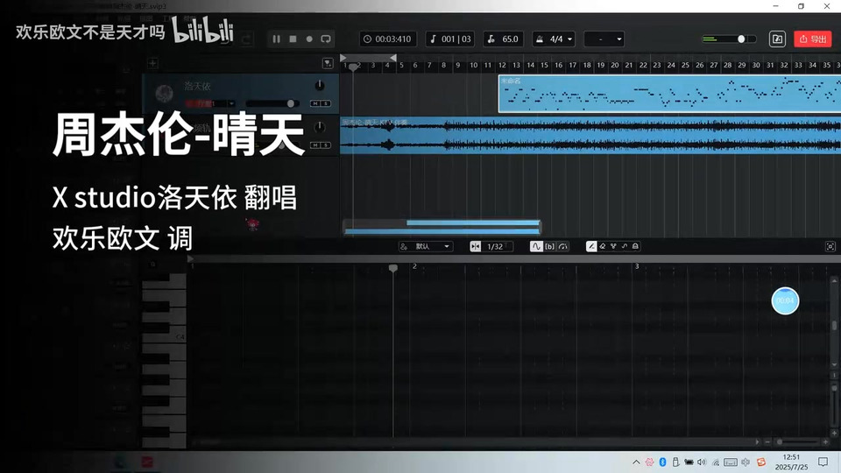Click the piano roll vertical scrollbar

point(834,326)
